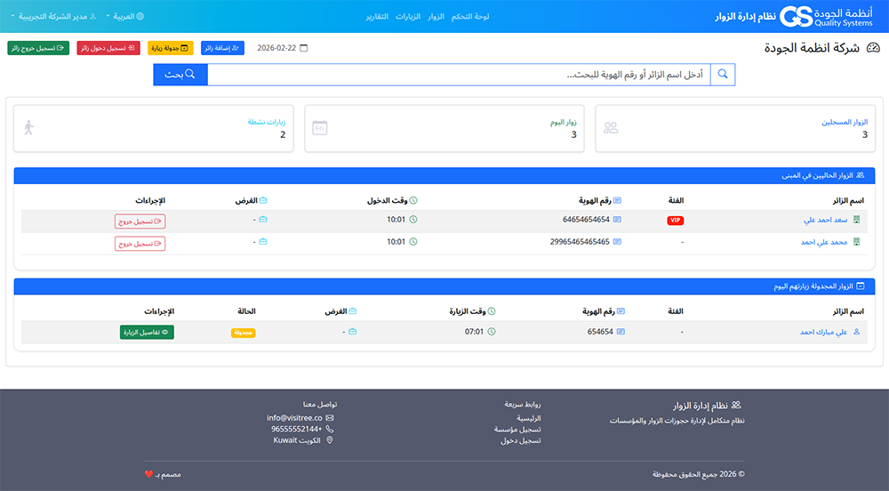Click the magnifier icon inside the search field
The width and height of the screenshot is (889, 491).
723,75
